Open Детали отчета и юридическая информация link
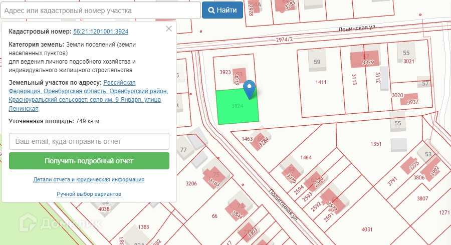This screenshot has height=245, width=451. coord(89,179)
